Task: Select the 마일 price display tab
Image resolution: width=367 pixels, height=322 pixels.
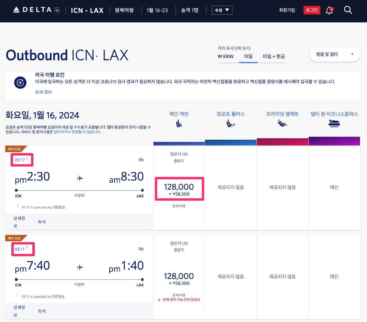Action: [x=248, y=57]
